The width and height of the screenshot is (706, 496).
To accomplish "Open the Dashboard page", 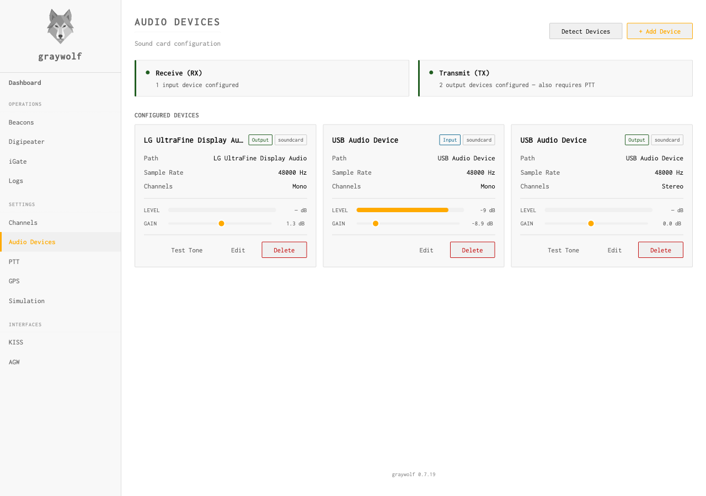I will 24,82.
